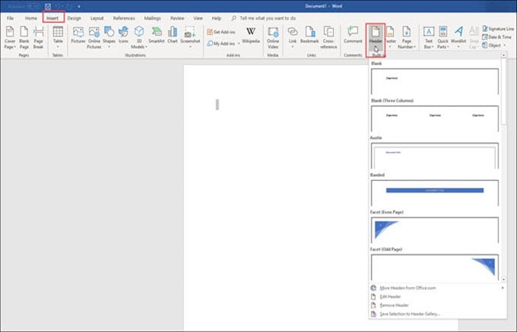Click the Bookmark icon
The image size is (517, 332).
(x=309, y=35)
